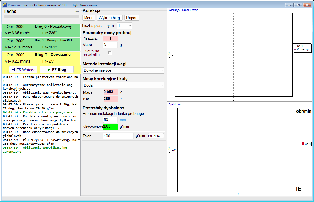Viewport: 314px width, 202px height.
Task: Click the trial mass field showing 3
Action: pos(110,45)
